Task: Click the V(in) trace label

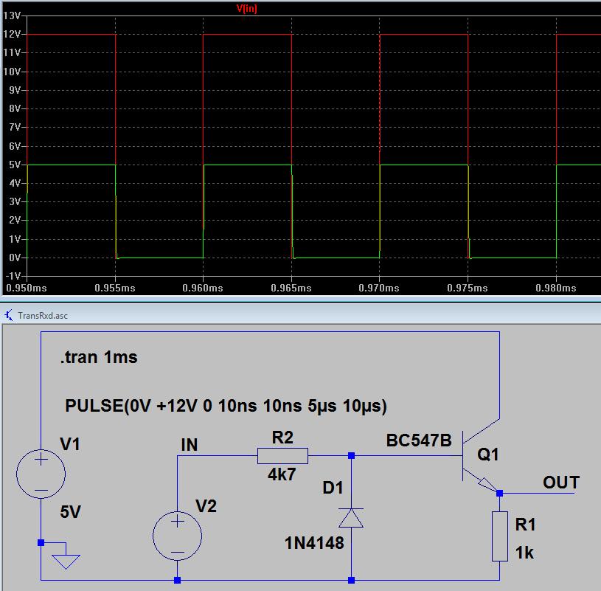Action: 246,8
